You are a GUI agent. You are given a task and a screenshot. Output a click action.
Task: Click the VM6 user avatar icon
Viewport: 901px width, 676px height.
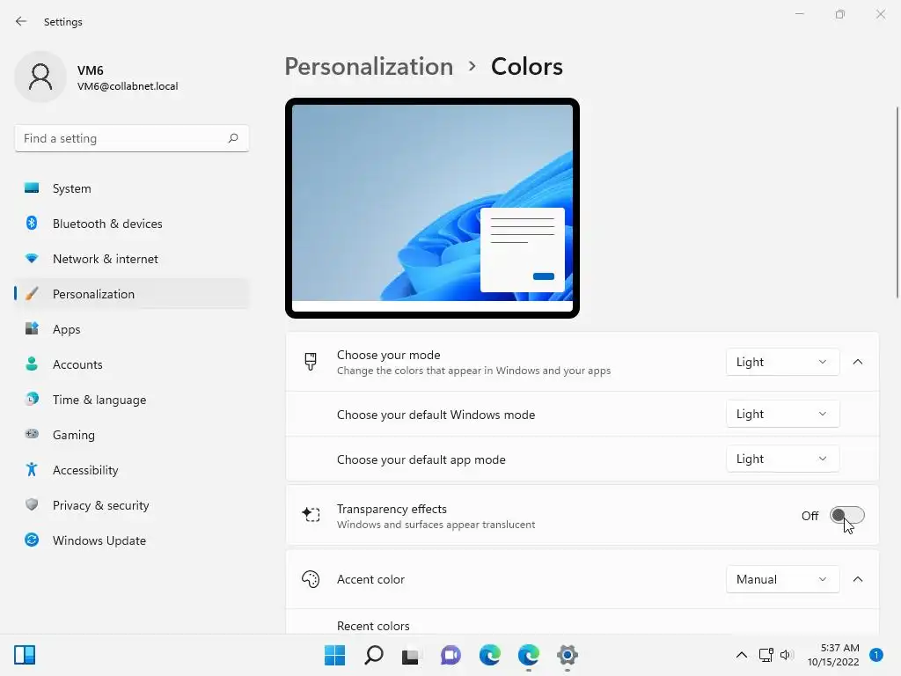click(x=40, y=77)
